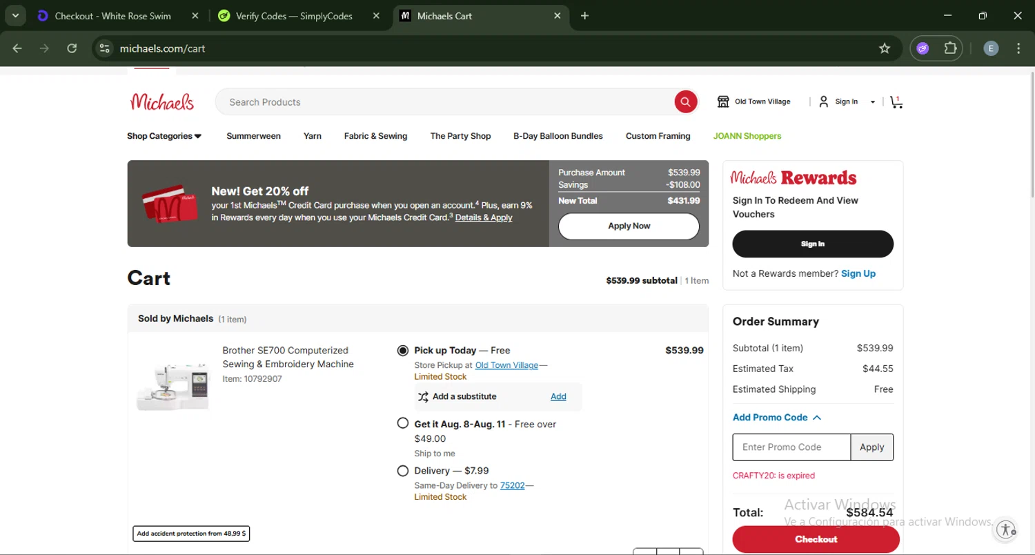Viewport: 1035px width, 555px height.
Task: Click the Enter Promo Code field
Action: pyautogui.click(x=791, y=447)
